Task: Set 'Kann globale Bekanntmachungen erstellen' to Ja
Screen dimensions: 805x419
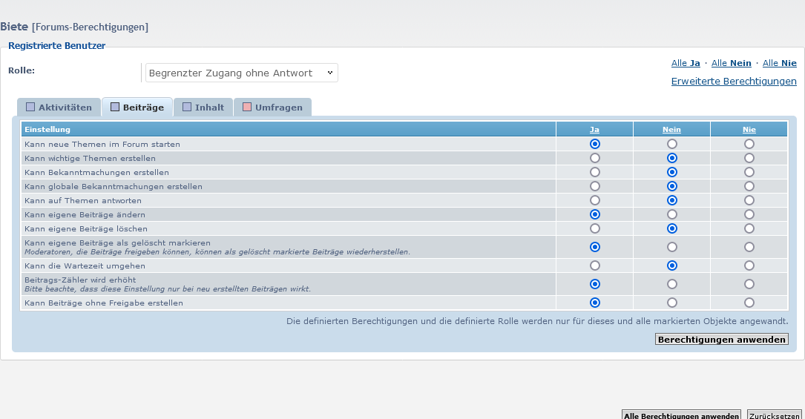Action: tap(594, 186)
